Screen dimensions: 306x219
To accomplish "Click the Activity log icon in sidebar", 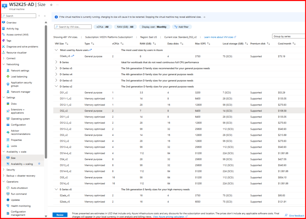I will (3, 28).
